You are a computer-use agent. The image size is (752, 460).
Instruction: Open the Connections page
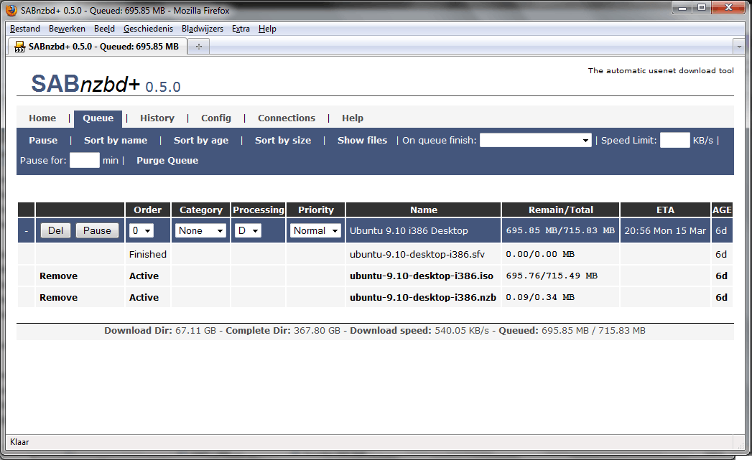coord(287,118)
